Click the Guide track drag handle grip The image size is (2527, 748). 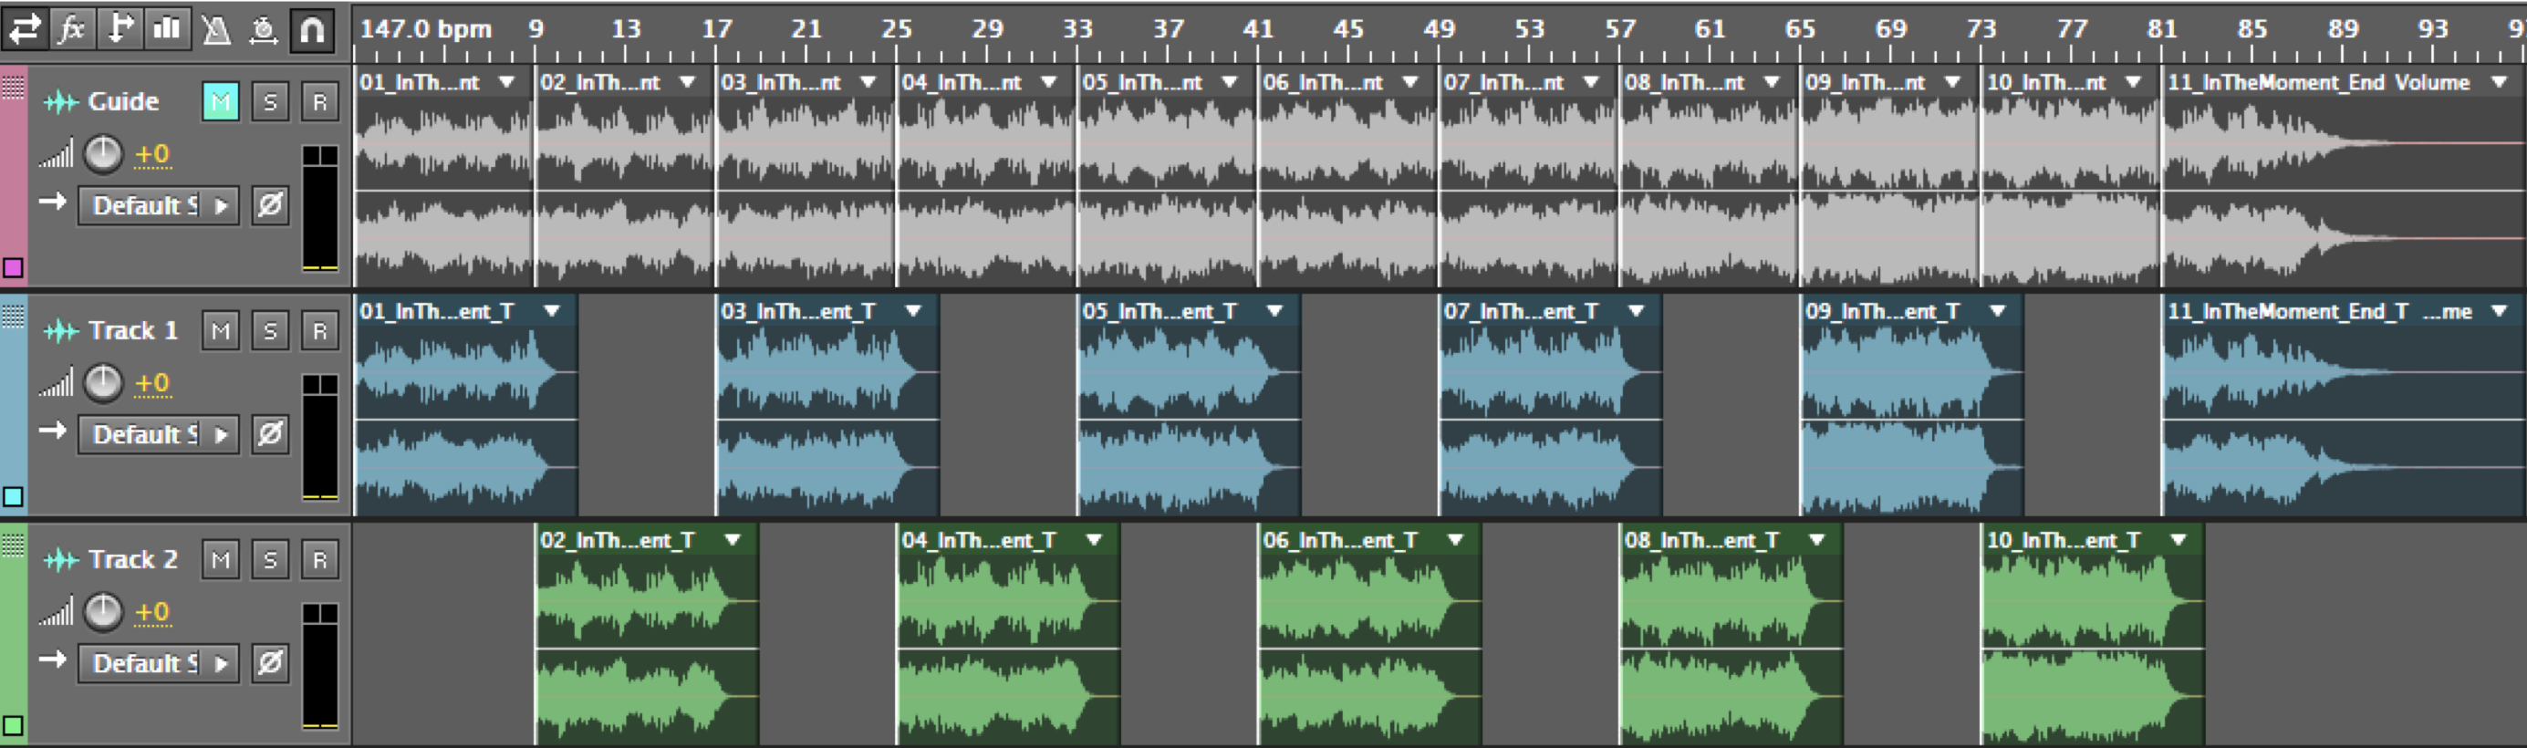click(13, 88)
